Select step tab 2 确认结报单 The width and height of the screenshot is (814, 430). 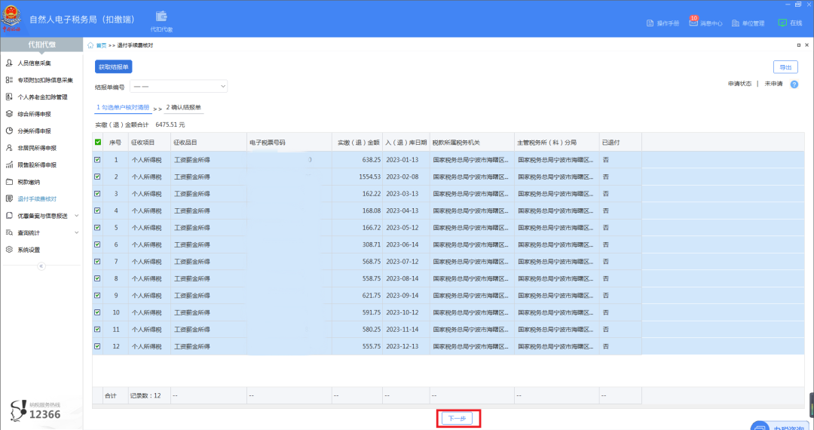(184, 107)
